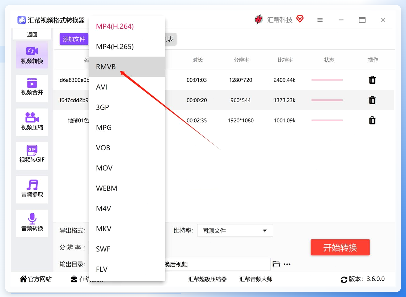Delete the d6a8300e0b file row via trash icon
This screenshot has width=406, height=297.
(372, 80)
